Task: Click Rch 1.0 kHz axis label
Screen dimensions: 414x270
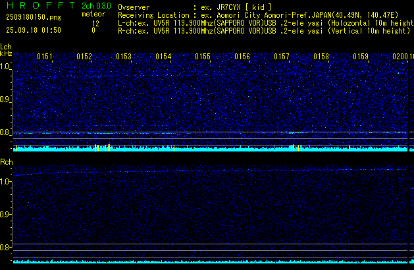Action: coord(5,182)
